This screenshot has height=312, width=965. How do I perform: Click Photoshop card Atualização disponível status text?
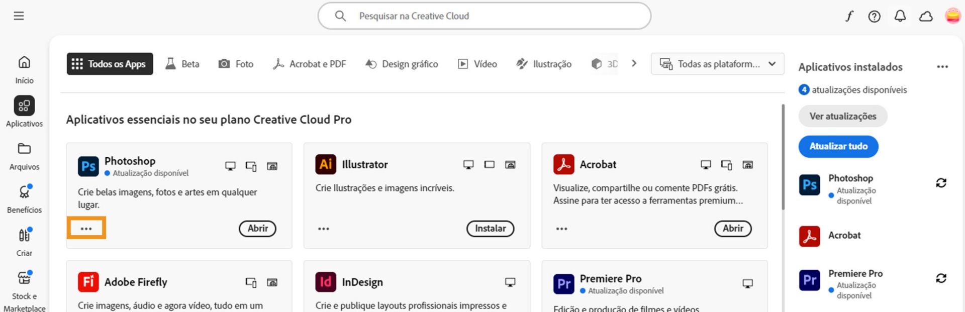pos(150,173)
